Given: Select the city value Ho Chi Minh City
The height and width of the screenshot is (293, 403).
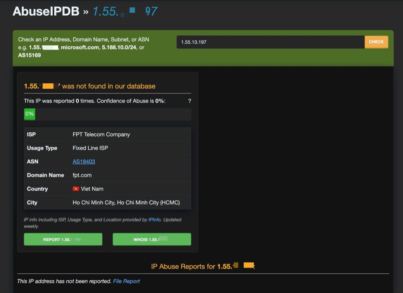Looking at the screenshot, I should click(126, 203).
